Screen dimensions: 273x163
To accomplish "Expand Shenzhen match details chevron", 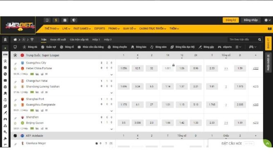I will (x=111, y=129).
